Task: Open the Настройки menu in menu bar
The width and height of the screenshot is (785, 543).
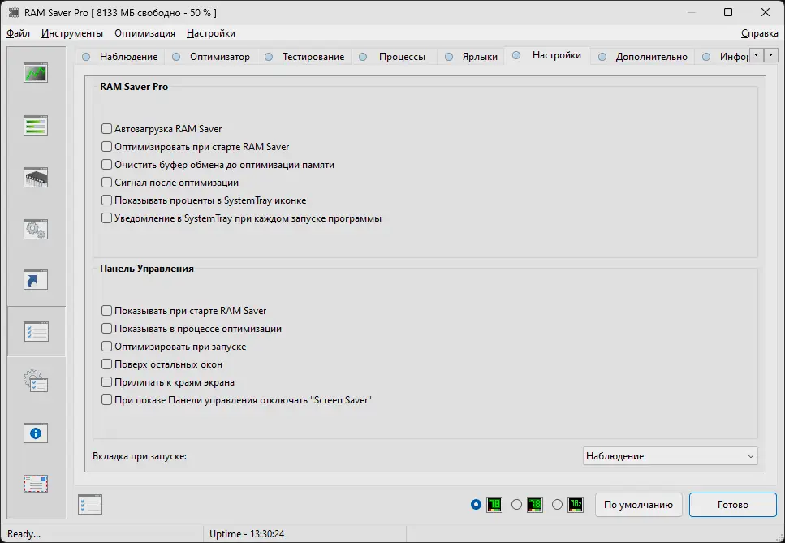Action: (x=211, y=33)
